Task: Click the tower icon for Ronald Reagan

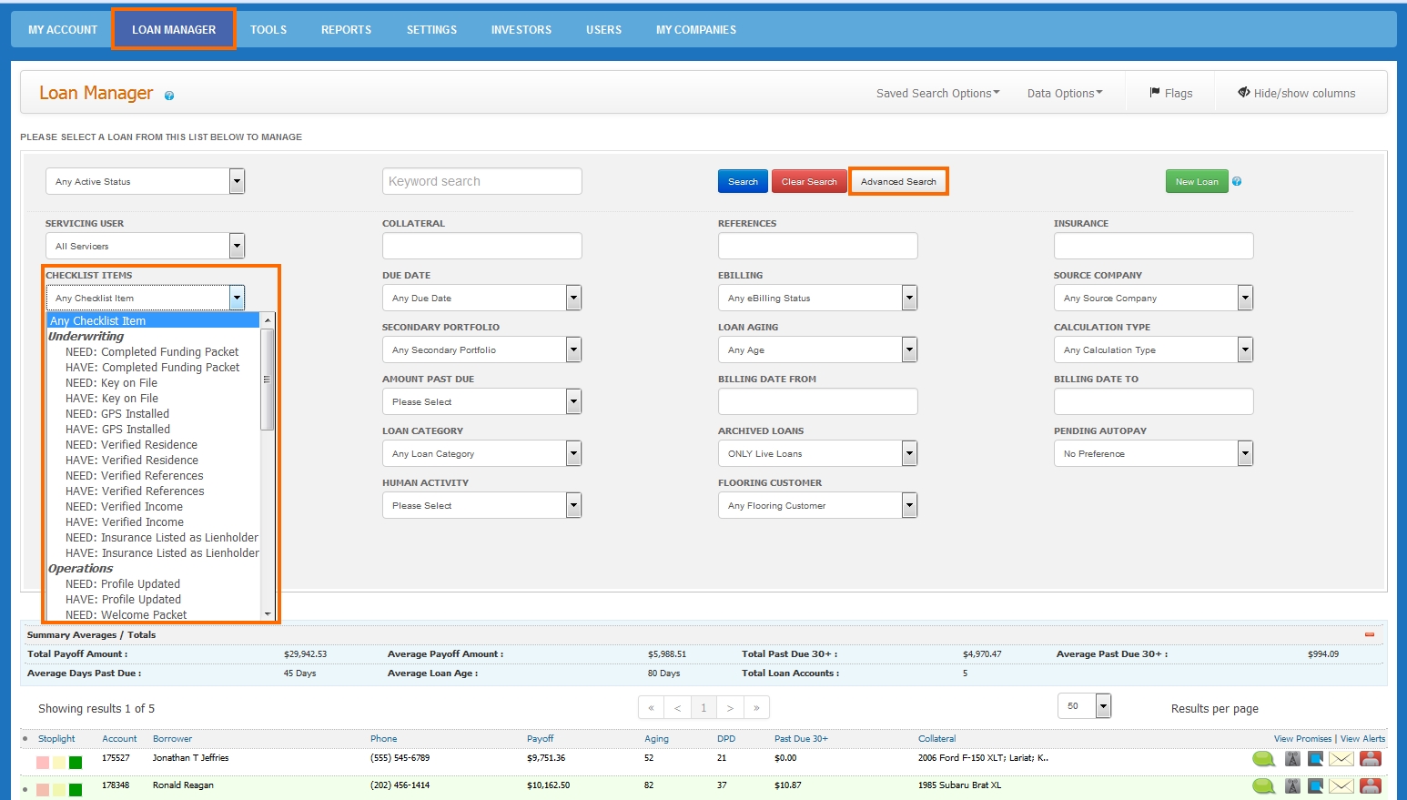Action: click(x=1292, y=786)
